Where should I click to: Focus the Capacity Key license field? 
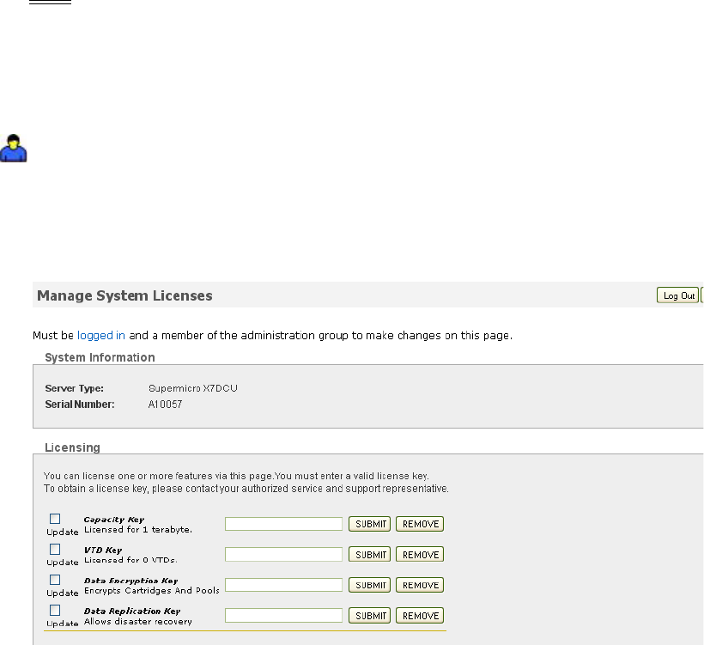click(283, 524)
